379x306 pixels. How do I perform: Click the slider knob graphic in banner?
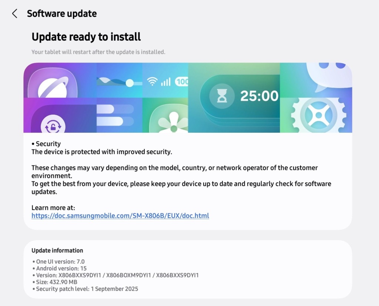coord(130,83)
